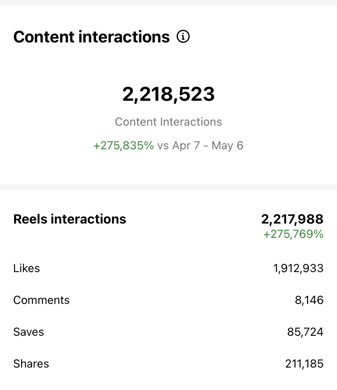Image resolution: width=337 pixels, height=390 pixels.
Task: Tap the +275,835% growth percentage
Action: tap(124, 146)
